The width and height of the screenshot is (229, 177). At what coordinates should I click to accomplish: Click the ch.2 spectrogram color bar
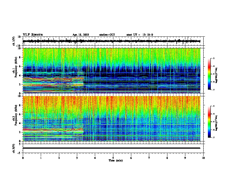[209, 122]
